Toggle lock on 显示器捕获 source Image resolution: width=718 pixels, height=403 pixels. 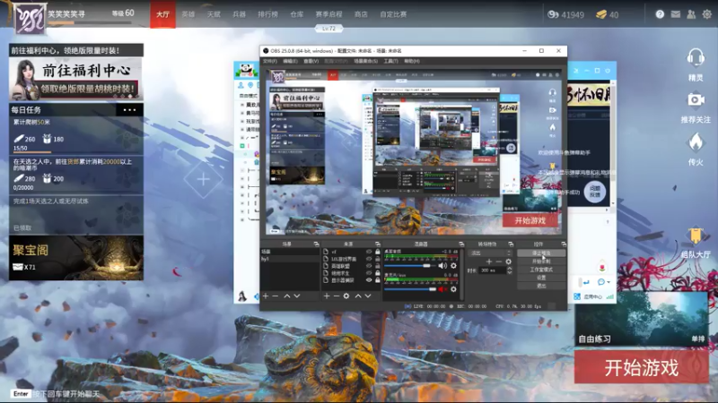click(377, 280)
